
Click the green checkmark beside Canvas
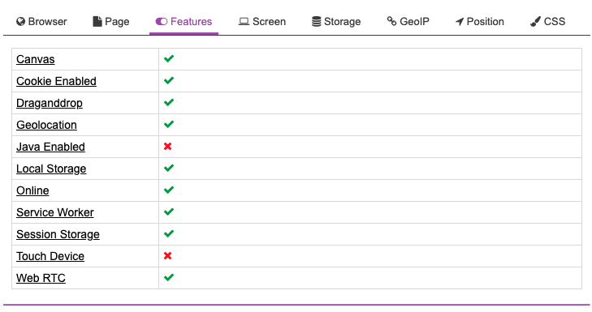tap(169, 59)
